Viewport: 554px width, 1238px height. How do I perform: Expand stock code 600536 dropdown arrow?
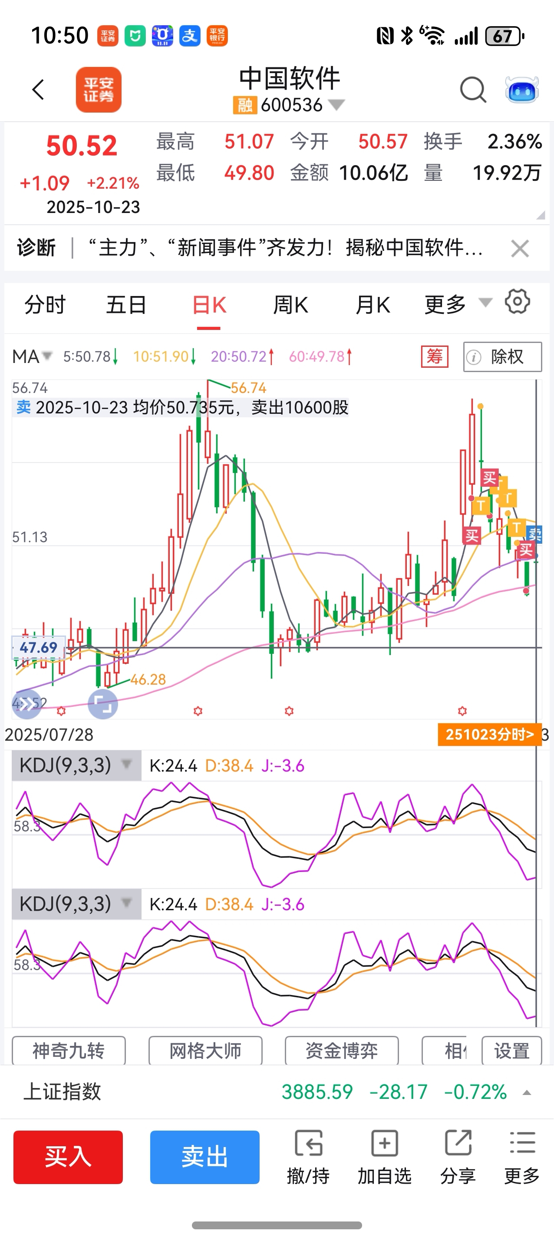point(336,105)
